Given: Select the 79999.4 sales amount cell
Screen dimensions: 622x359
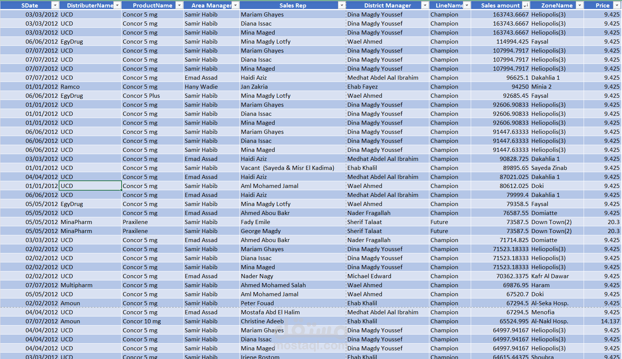Looking at the screenshot, I should [x=500, y=195].
